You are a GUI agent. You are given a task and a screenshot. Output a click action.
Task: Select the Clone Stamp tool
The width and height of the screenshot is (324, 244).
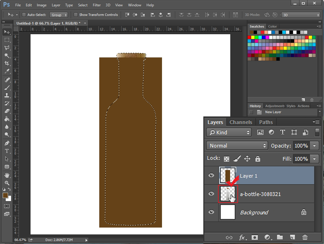pos(7,95)
